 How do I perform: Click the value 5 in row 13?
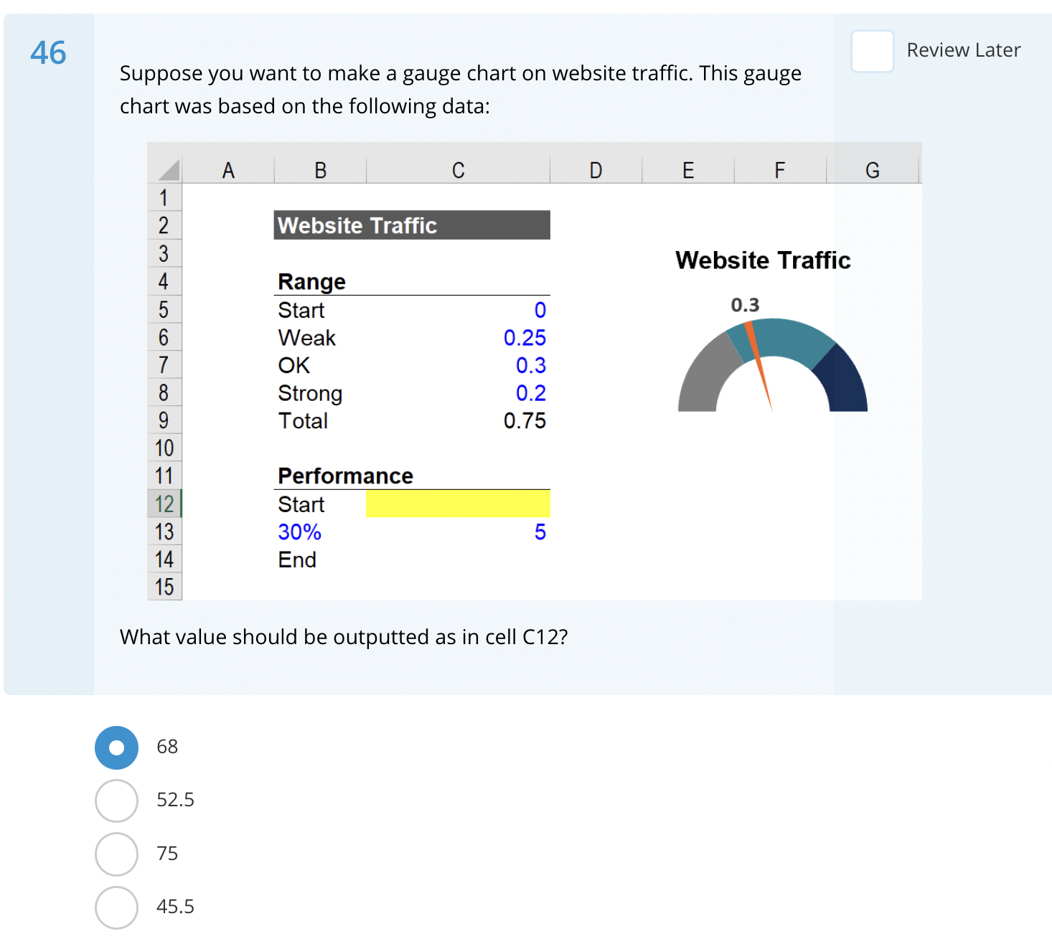(x=540, y=532)
